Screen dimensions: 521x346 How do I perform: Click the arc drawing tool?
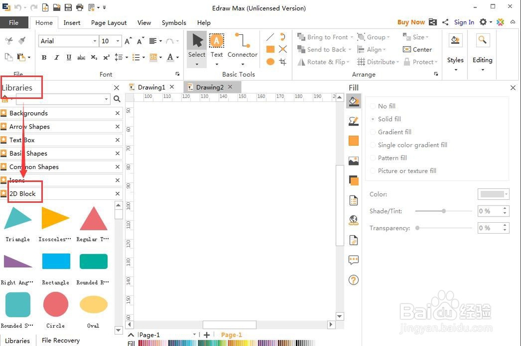click(283, 37)
